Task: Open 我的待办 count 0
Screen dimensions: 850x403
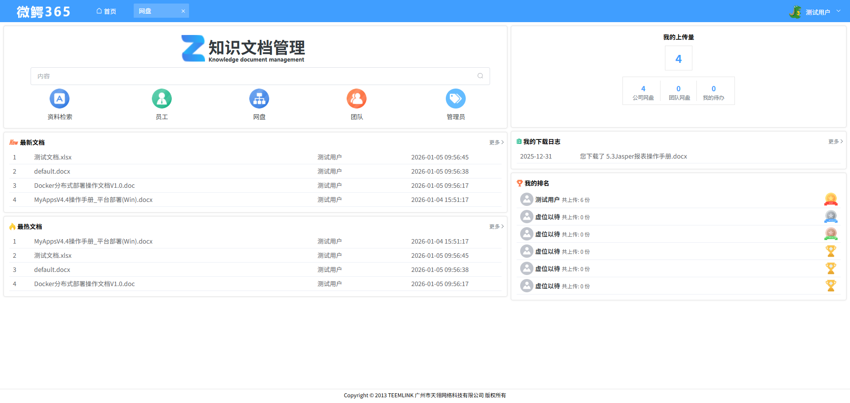Action: coord(713,93)
